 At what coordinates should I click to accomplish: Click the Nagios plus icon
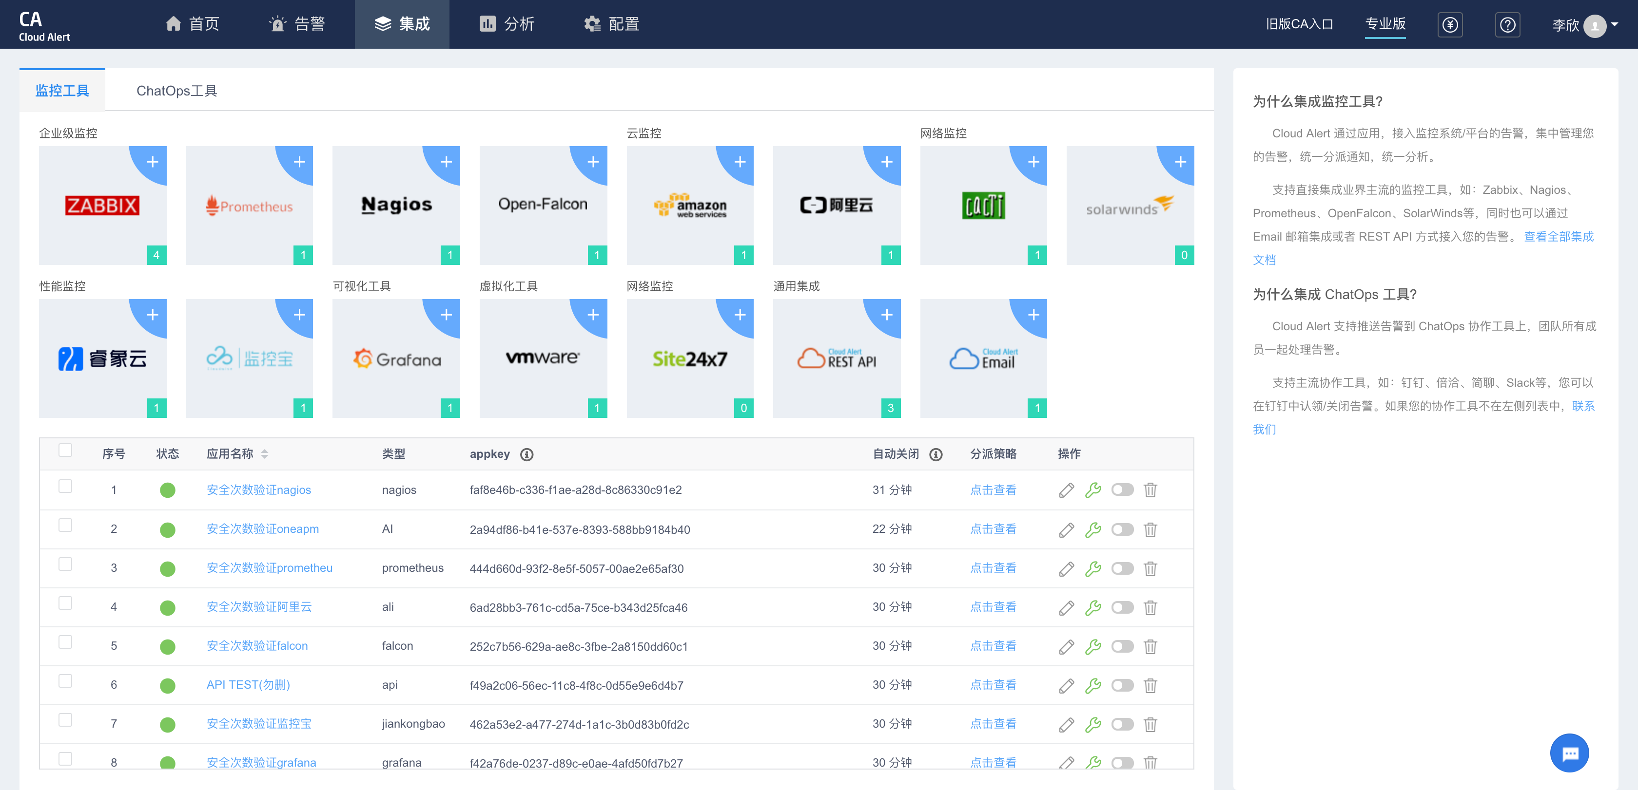pos(447,162)
